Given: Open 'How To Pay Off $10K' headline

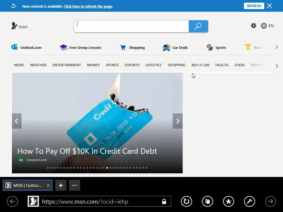Looking at the screenshot, I should 87,151.
